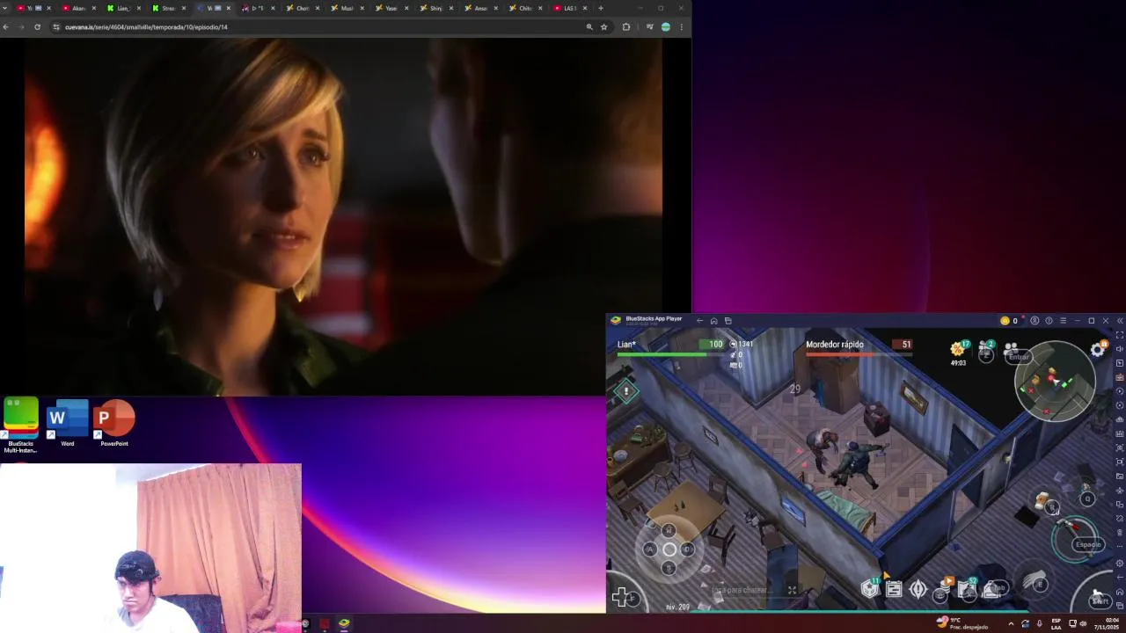Tap the A left key on joystick

[650, 549]
